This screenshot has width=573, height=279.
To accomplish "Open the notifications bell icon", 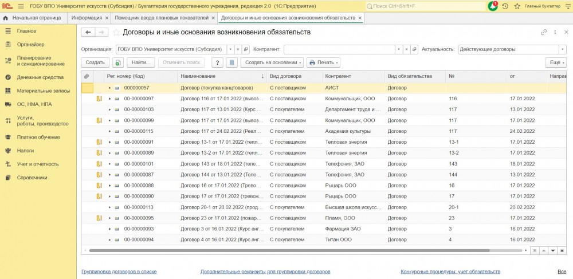I will [493, 6].
